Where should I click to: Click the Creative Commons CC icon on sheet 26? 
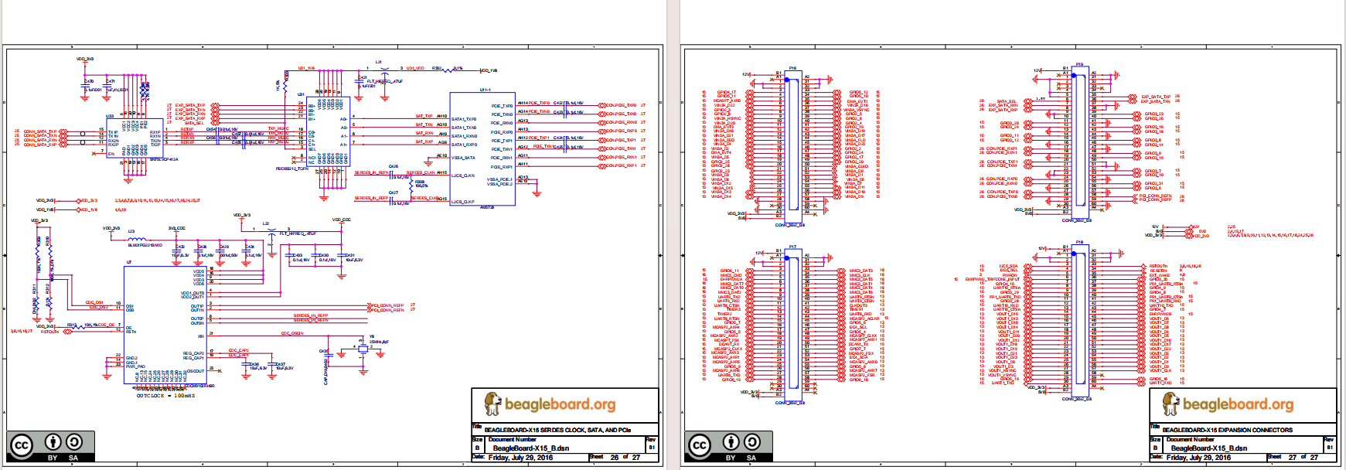click(22, 446)
